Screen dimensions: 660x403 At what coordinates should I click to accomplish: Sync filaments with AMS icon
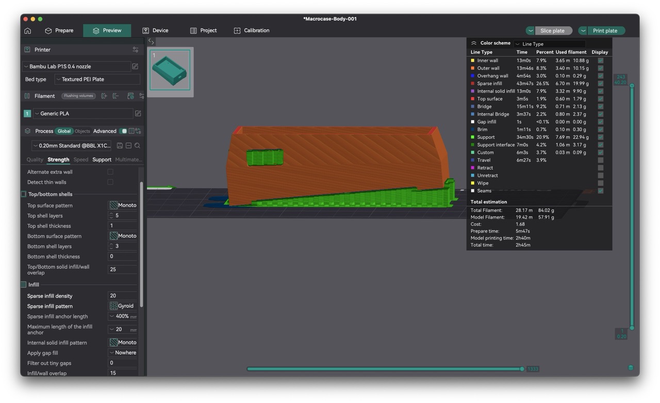click(130, 96)
